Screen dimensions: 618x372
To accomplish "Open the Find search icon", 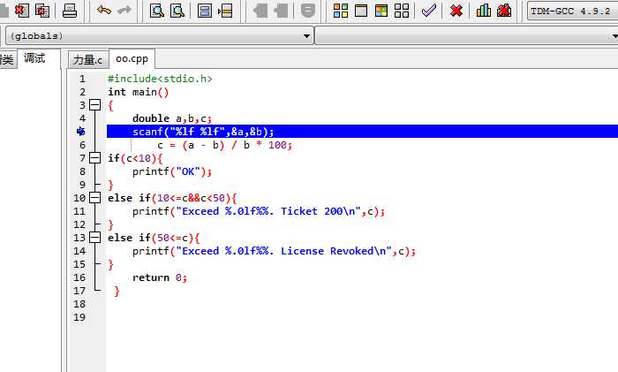I will (157, 11).
